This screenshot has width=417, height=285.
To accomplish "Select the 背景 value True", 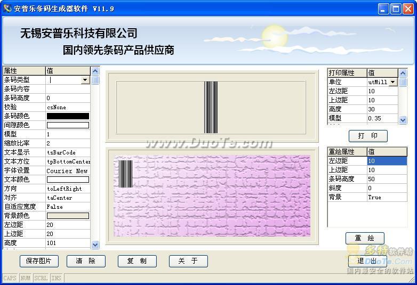I will [387, 197].
